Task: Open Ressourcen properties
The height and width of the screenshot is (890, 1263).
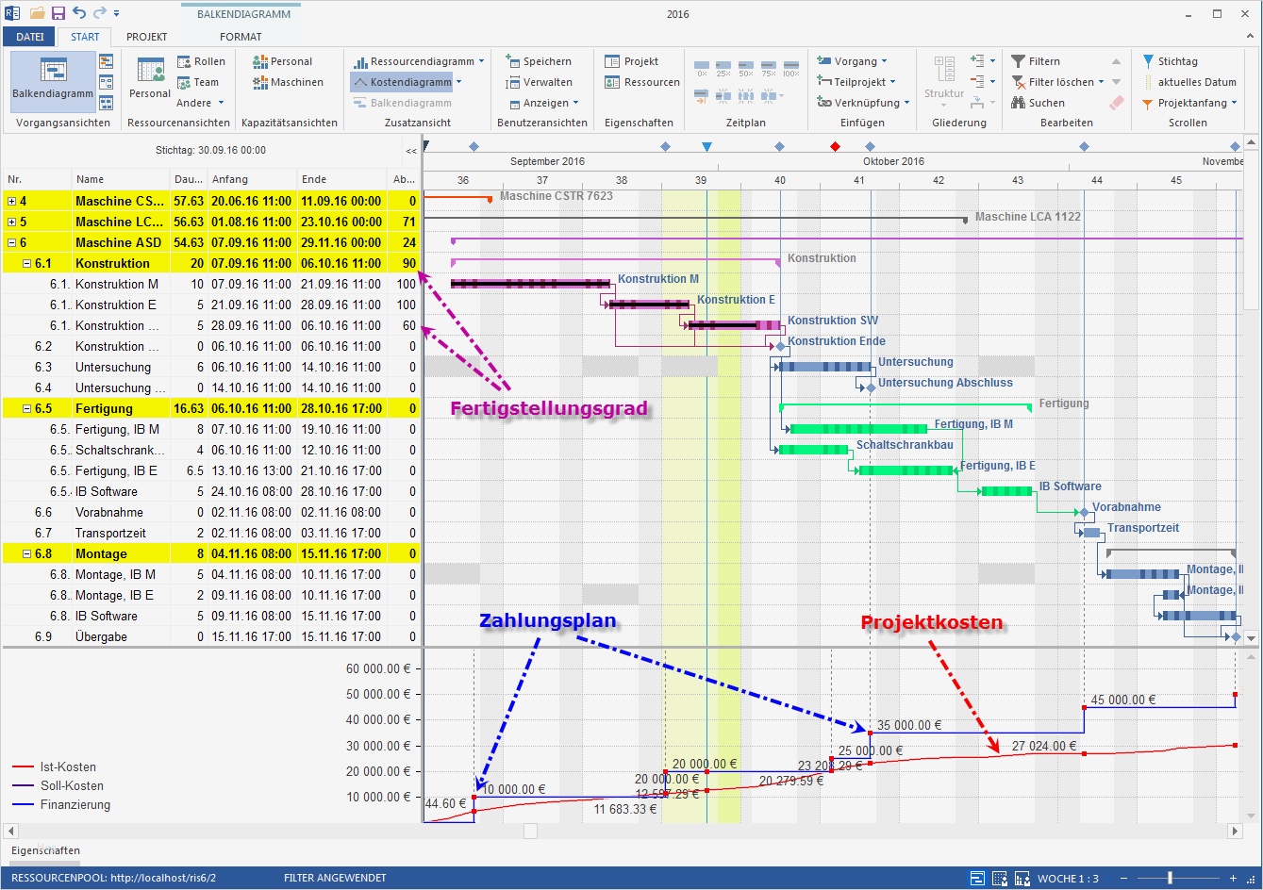Action: click(642, 82)
